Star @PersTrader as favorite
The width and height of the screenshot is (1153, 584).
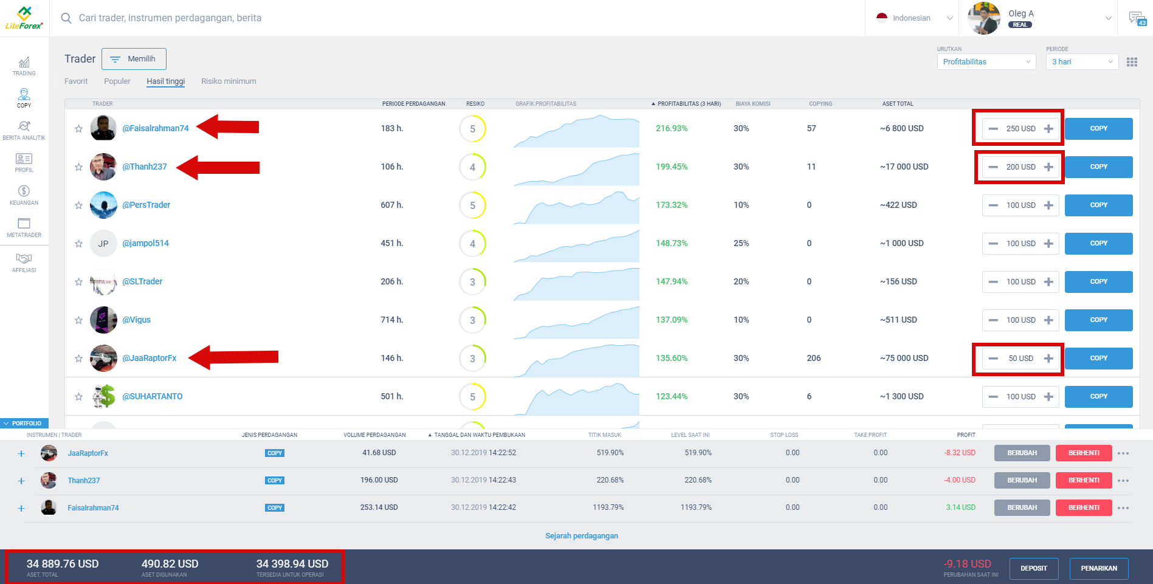78,205
